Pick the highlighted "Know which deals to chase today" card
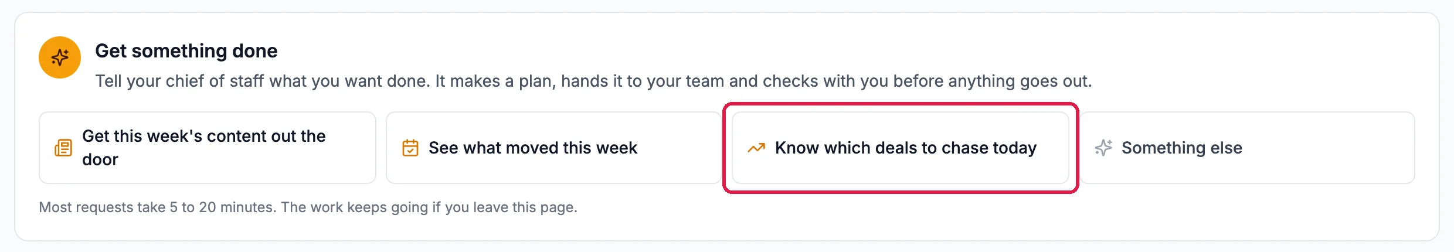 (x=901, y=148)
